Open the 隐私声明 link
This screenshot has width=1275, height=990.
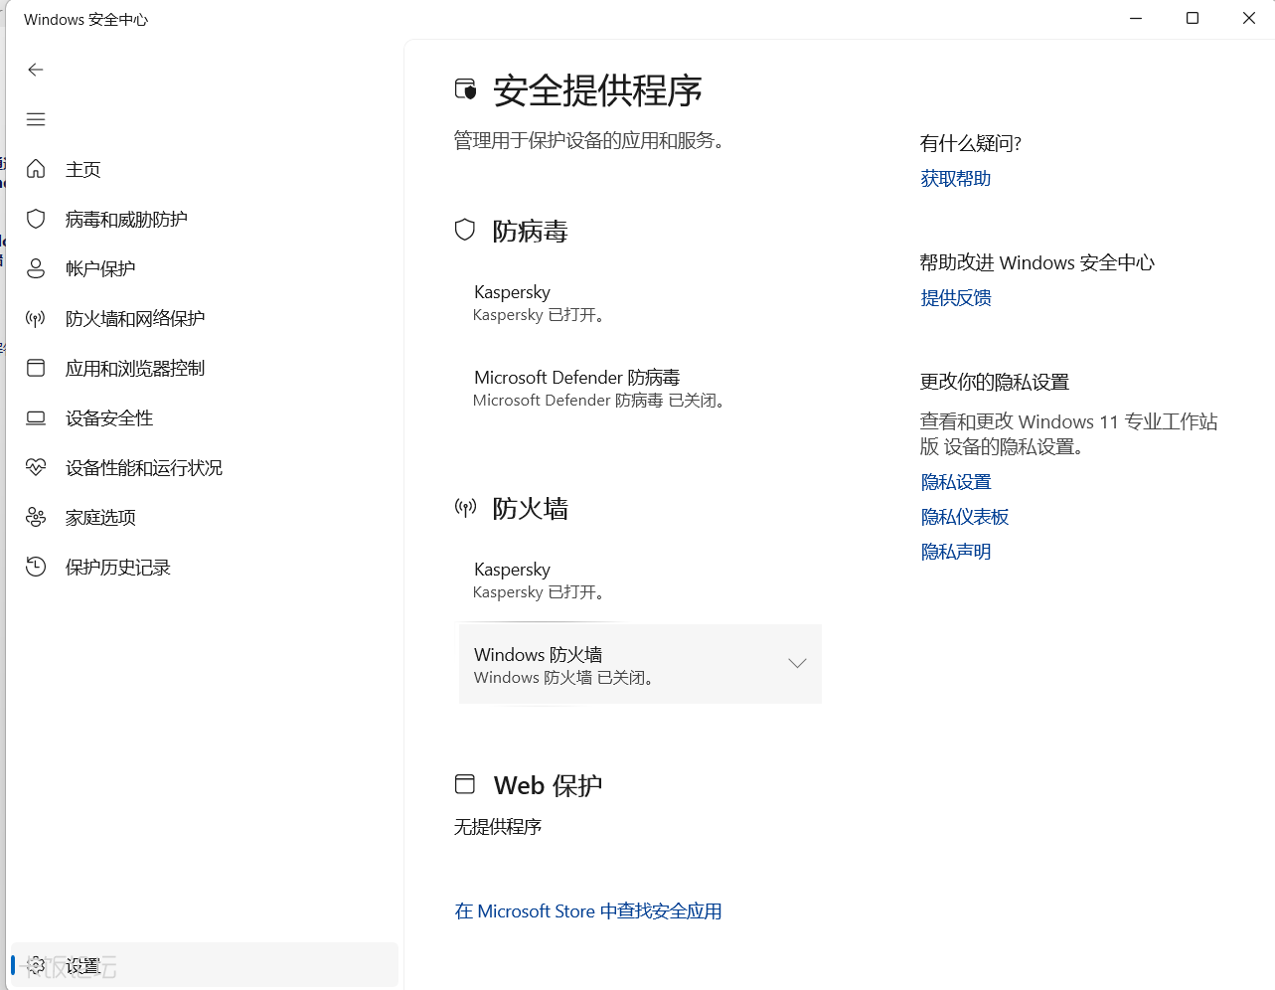pyautogui.click(x=956, y=552)
